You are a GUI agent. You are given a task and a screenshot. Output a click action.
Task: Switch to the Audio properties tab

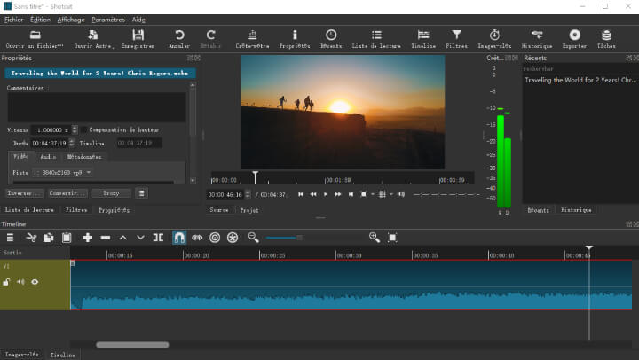coord(49,156)
